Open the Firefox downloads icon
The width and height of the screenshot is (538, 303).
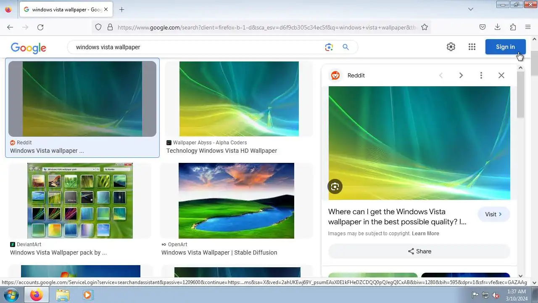click(498, 27)
